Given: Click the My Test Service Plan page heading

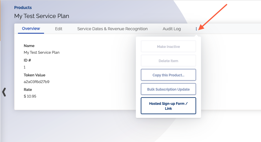Looking at the screenshot, I should (42, 16).
